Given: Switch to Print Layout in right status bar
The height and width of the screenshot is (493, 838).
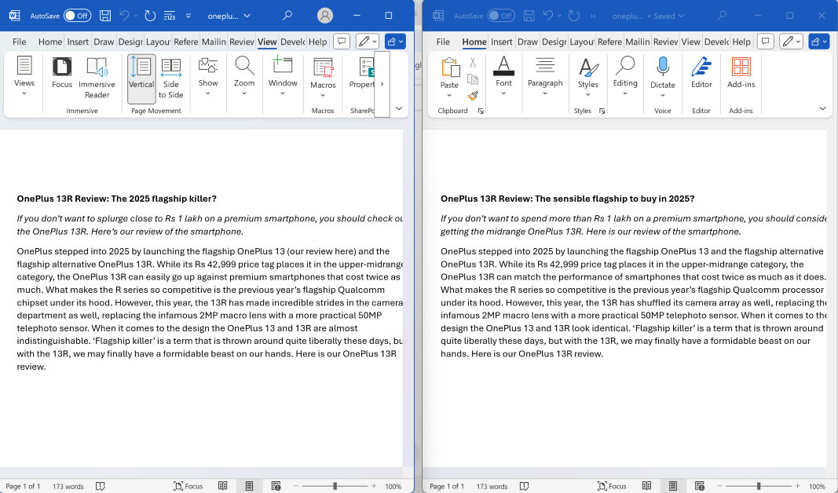Looking at the screenshot, I should coord(673,486).
